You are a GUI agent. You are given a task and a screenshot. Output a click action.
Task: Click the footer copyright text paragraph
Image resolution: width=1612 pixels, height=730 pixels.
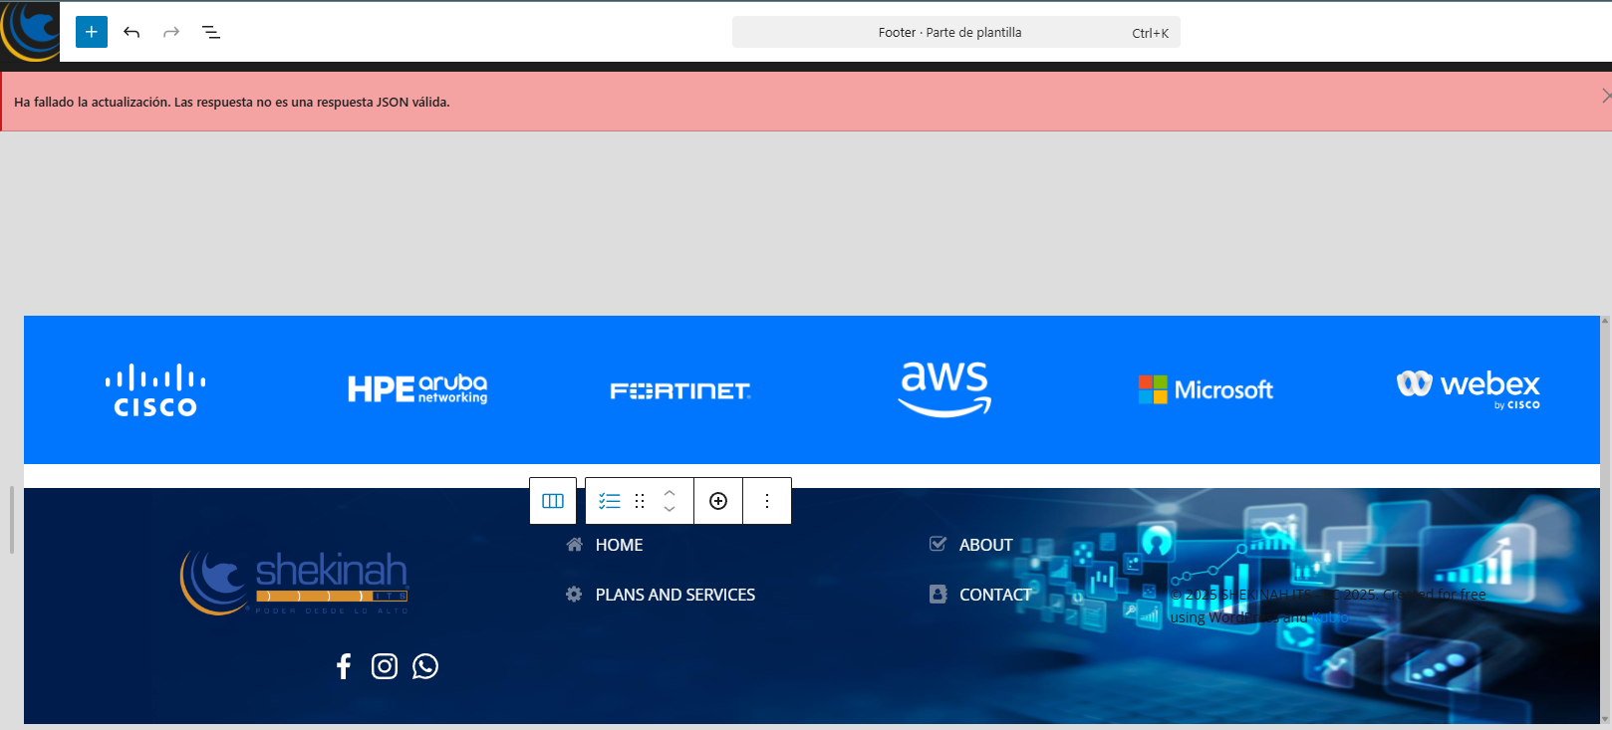(1328, 606)
